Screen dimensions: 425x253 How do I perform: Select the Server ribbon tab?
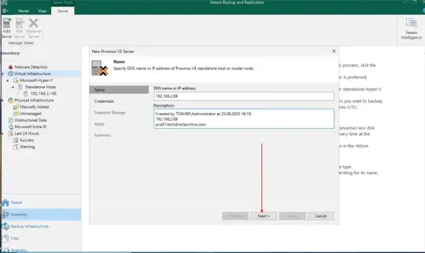point(63,11)
